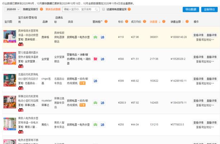Click 查看详情 for 南极人 row

coord(198,122)
